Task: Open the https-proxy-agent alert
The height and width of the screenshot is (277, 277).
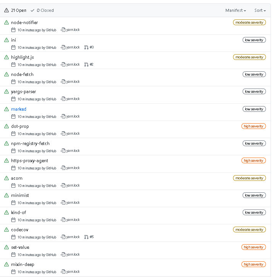Action: 29,161
